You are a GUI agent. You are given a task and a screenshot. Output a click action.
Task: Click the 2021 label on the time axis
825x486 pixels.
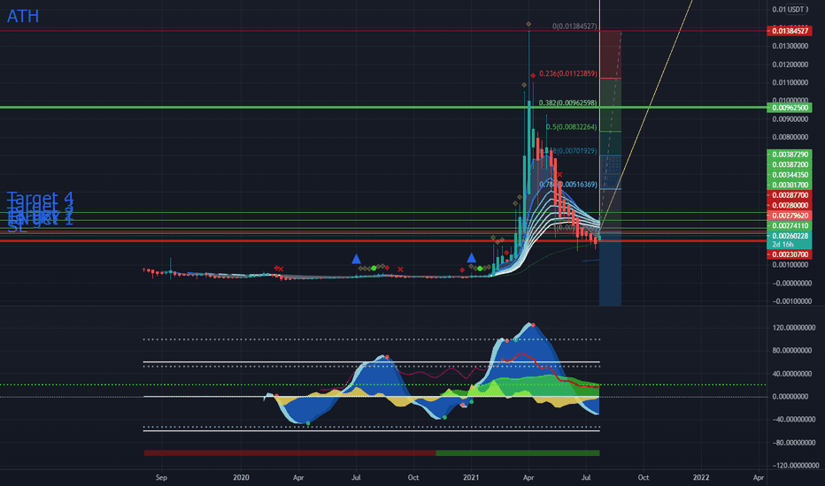[471, 477]
